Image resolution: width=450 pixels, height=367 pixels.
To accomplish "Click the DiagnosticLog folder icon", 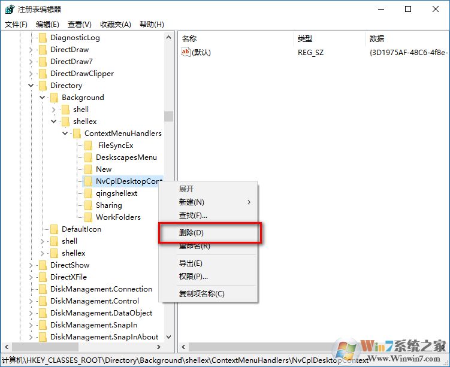I will point(43,38).
